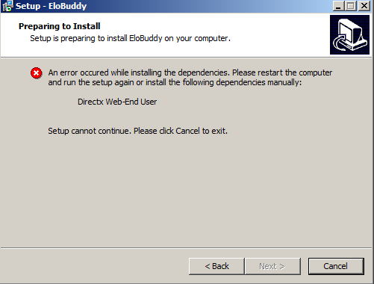This screenshot has width=374, height=284.
Task: Select the 'Directx Web-End User' dependency text
Action: click(x=117, y=102)
